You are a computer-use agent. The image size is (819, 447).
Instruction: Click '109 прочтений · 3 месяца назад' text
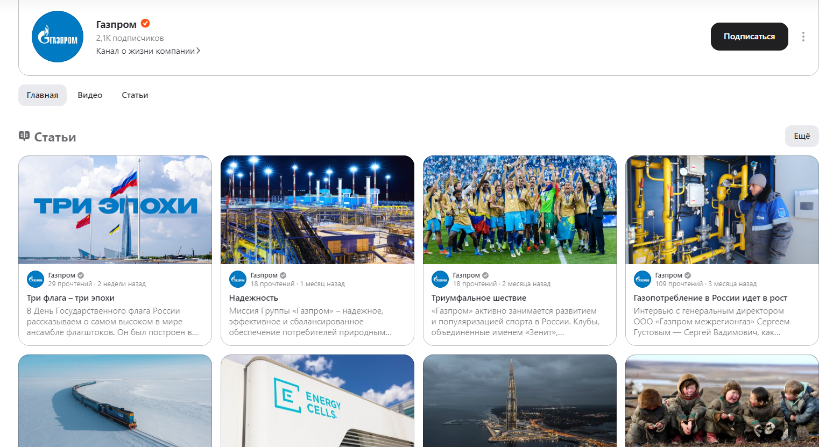(x=706, y=284)
